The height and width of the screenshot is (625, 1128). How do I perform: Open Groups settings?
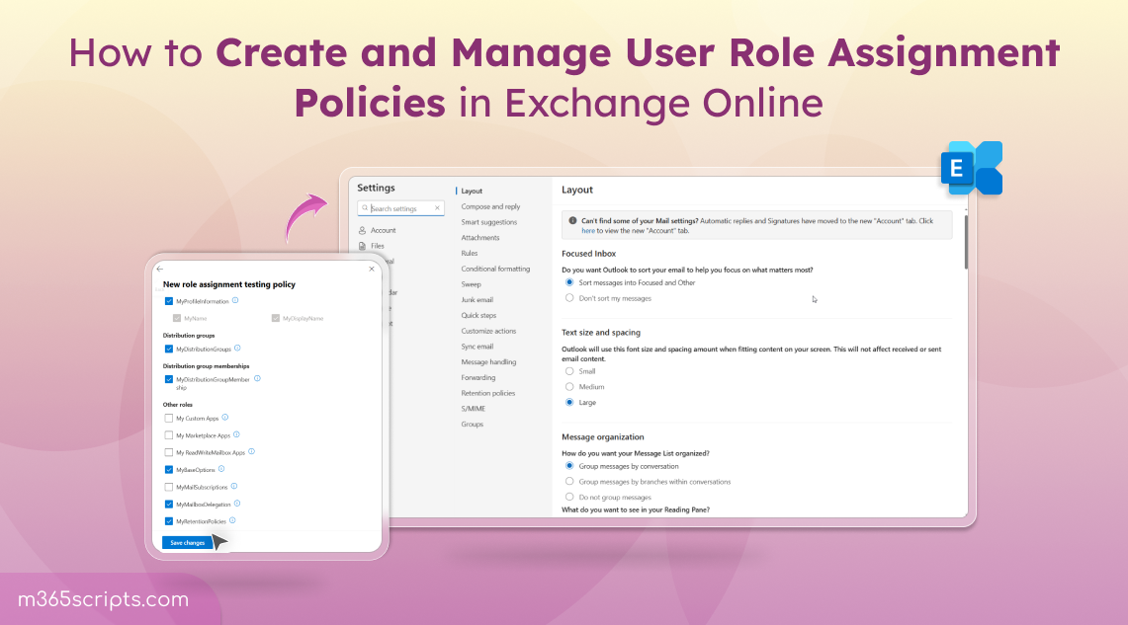(473, 425)
